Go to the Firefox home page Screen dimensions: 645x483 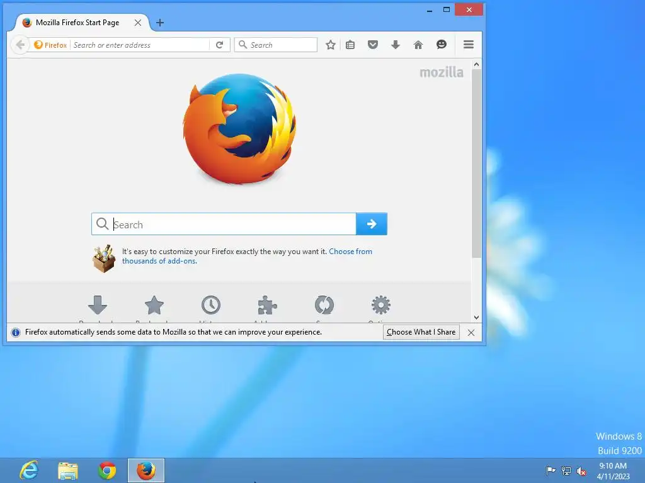click(x=418, y=45)
